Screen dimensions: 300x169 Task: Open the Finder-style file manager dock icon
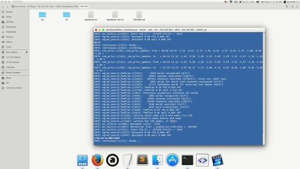157,160
